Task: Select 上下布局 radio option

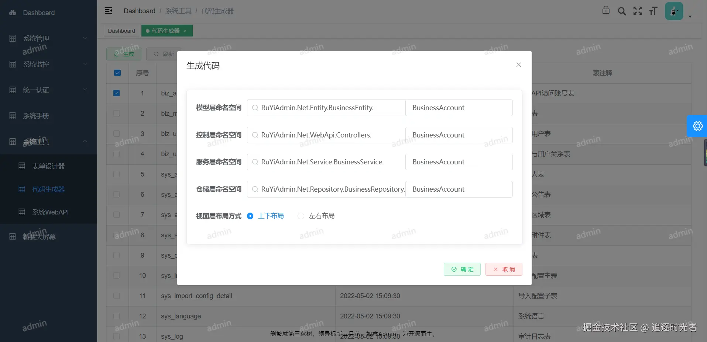Action: [x=265, y=216]
